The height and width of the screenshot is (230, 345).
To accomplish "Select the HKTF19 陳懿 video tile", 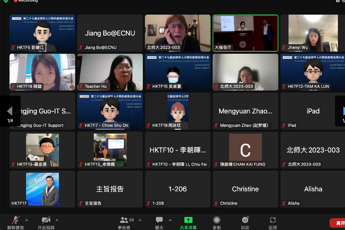I will pyautogui.click(x=42, y=72).
